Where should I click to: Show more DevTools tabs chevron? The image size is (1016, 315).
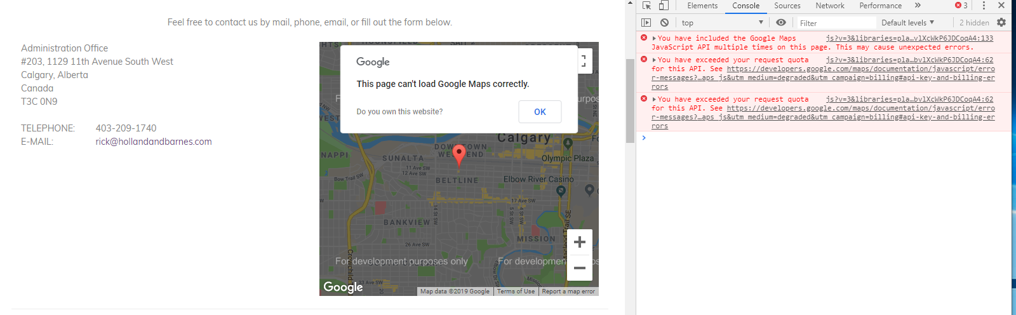pyautogui.click(x=918, y=5)
